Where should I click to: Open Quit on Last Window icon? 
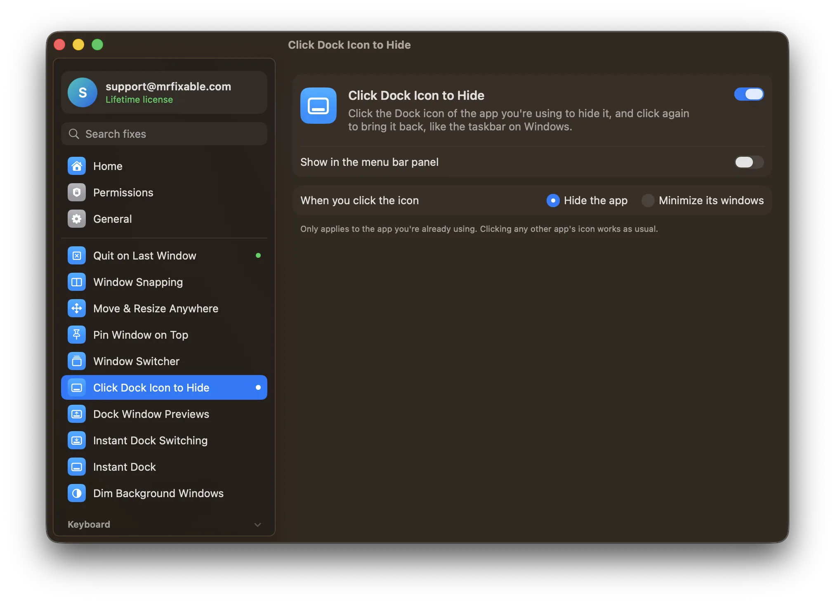point(77,256)
